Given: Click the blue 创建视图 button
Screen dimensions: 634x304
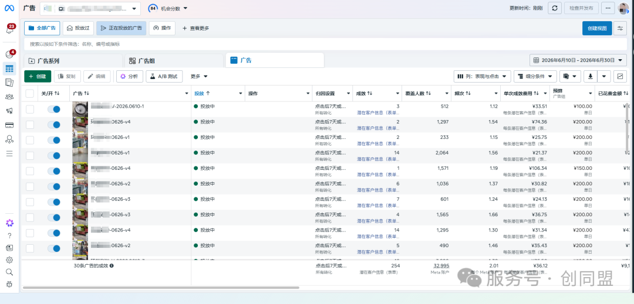Looking at the screenshot, I should coord(597,28).
